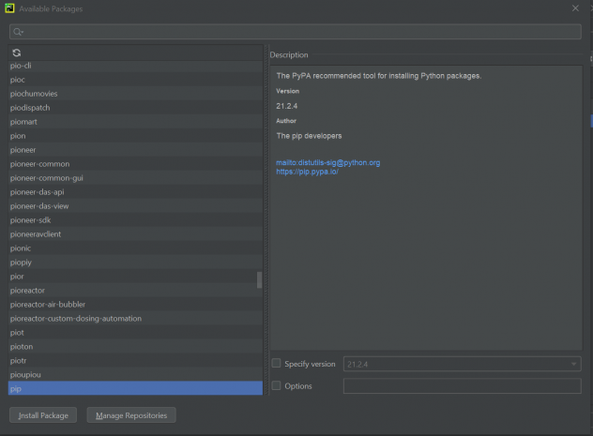Click the Install Package button
Screen dimensions: 593x436
pos(43,415)
